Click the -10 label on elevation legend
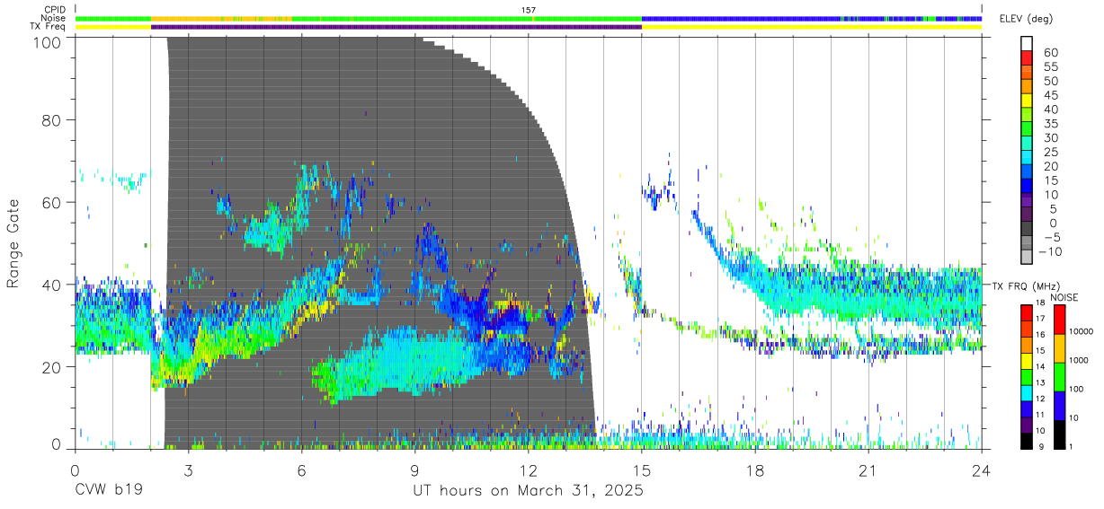This screenshot has width=1104, height=509. pos(1048,251)
